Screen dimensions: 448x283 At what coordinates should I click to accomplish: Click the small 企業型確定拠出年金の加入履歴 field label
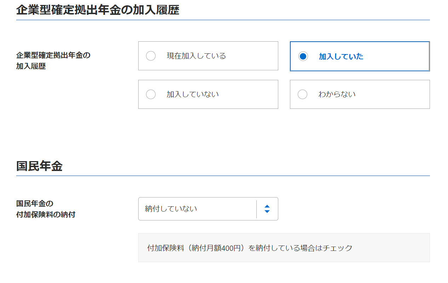[53, 61]
